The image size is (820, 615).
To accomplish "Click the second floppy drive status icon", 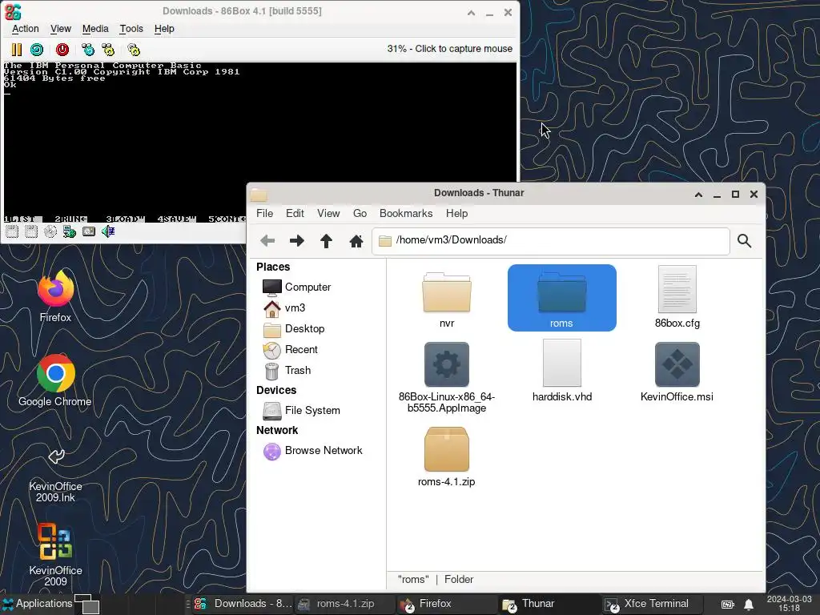I will [x=31, y=231].
